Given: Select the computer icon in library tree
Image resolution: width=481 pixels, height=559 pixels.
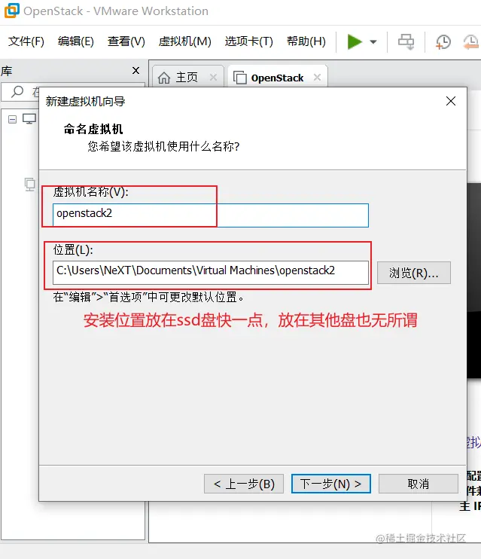Looking at the screenshot, I should click(x=29, y=119).
